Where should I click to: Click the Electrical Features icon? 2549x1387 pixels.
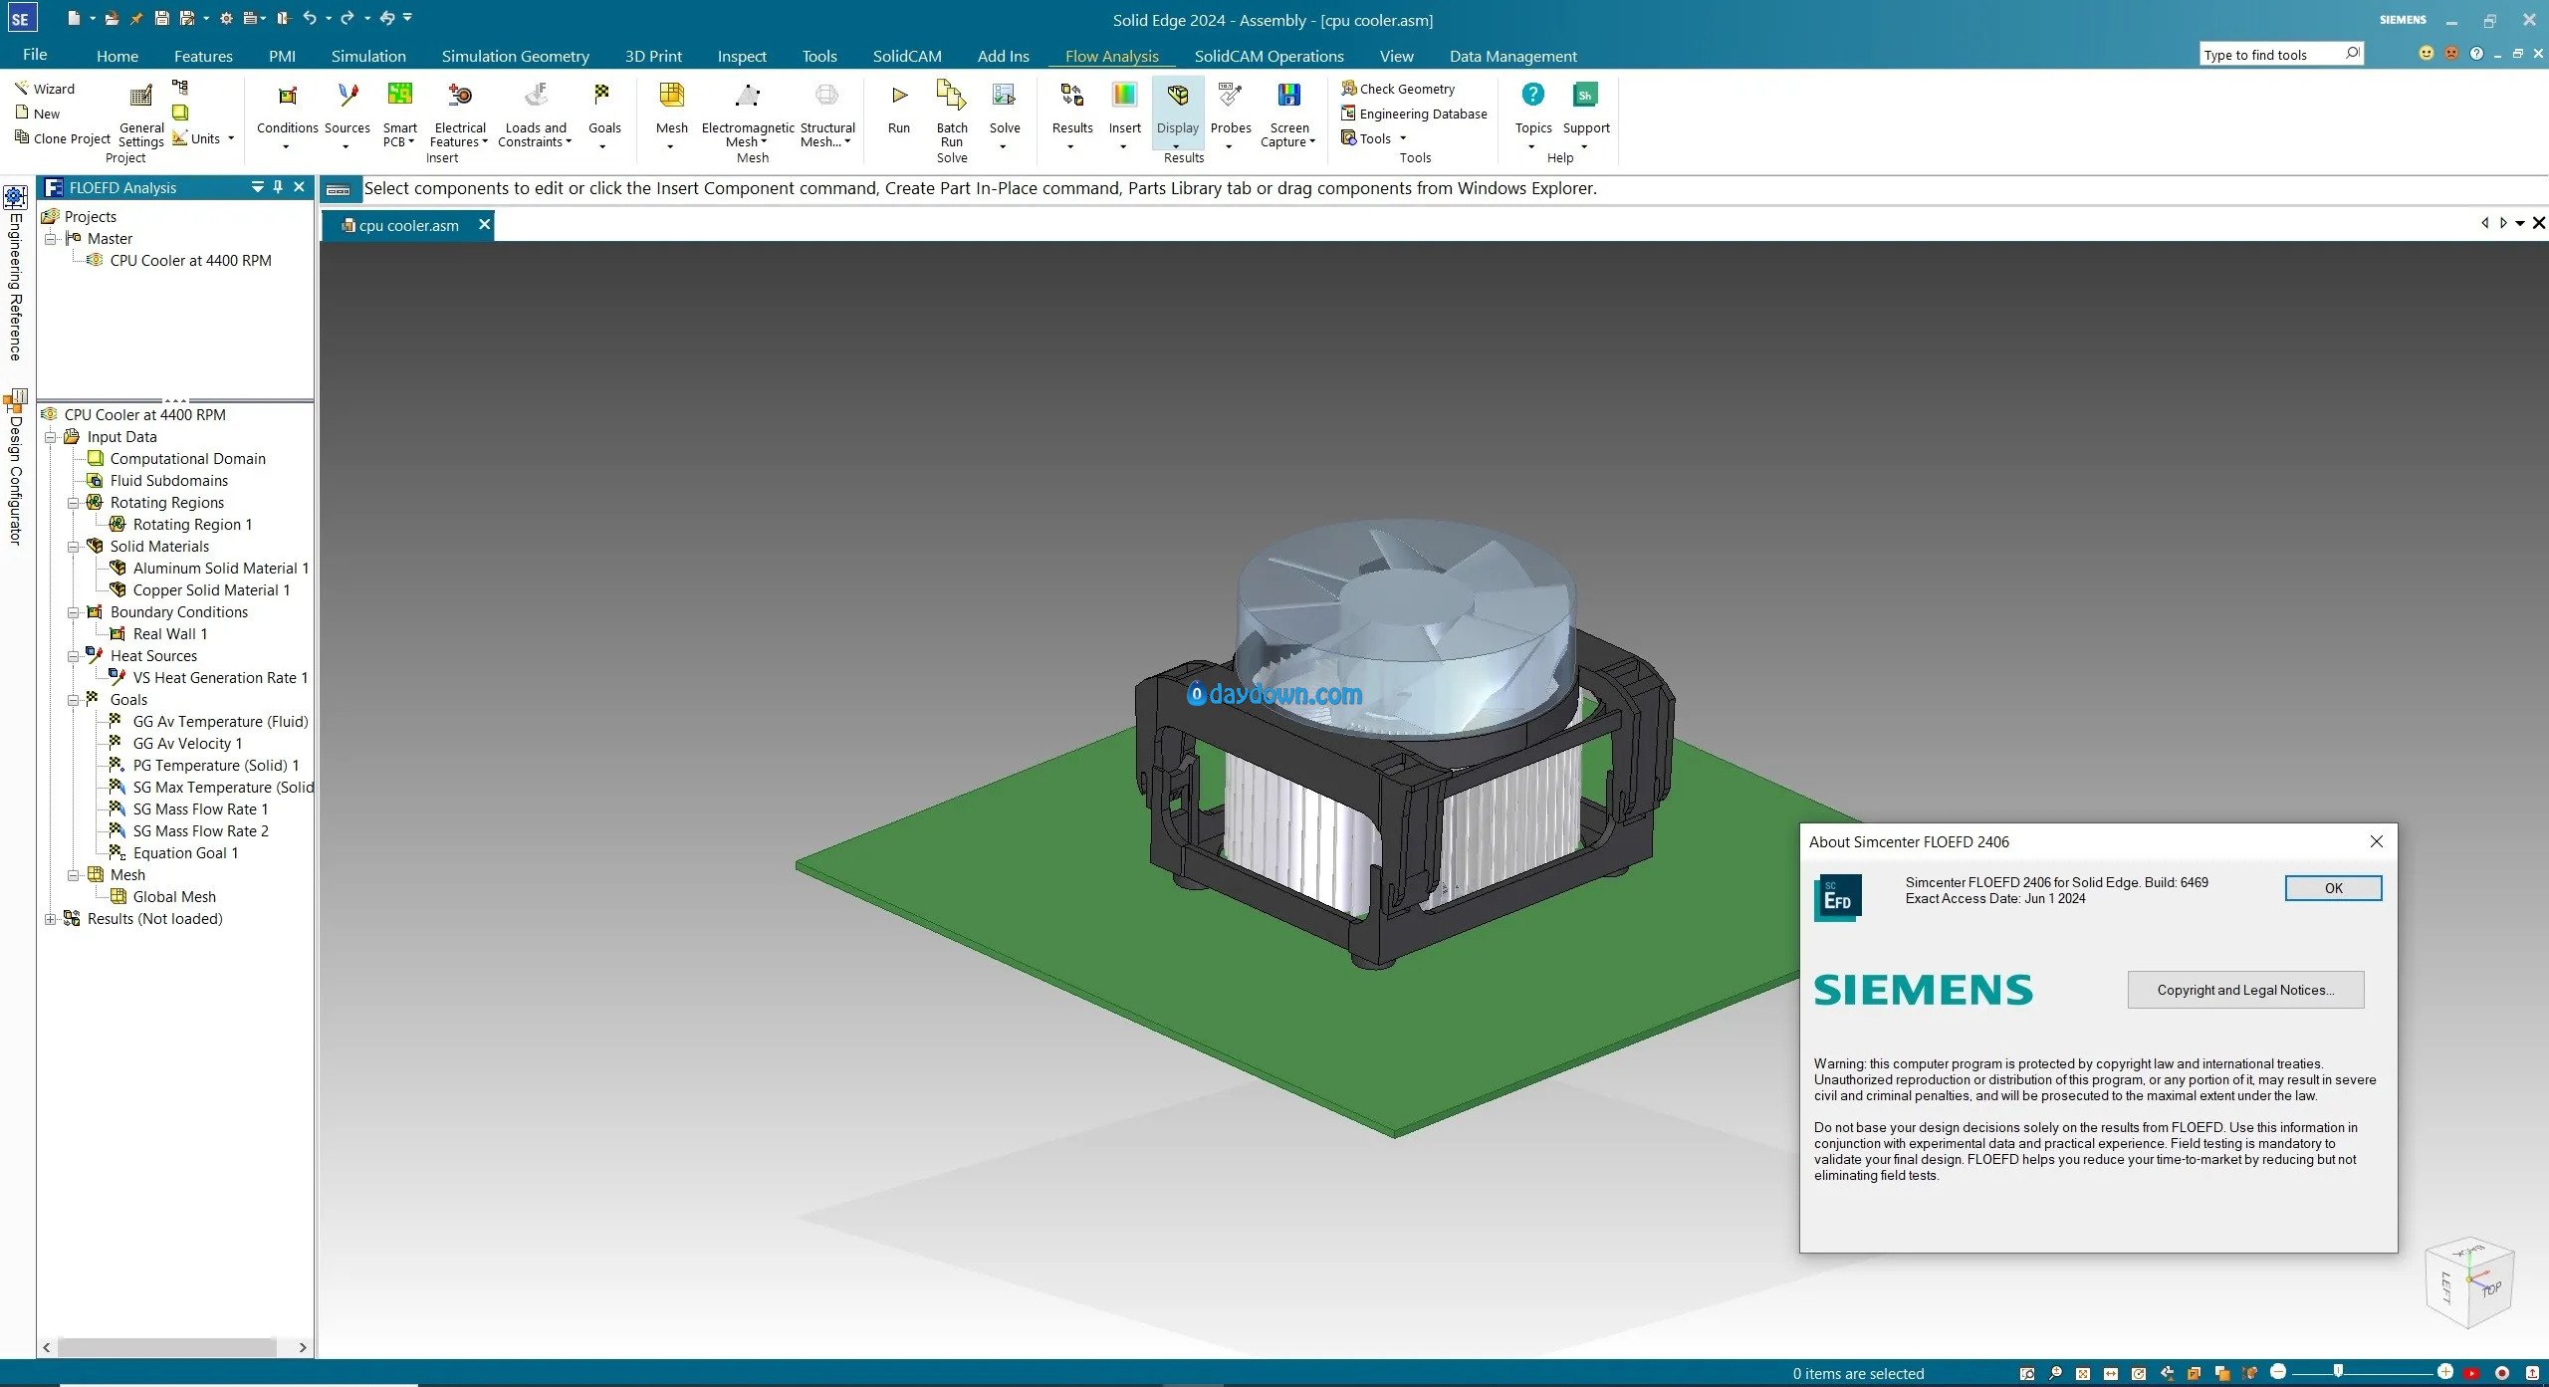point(460,96)
